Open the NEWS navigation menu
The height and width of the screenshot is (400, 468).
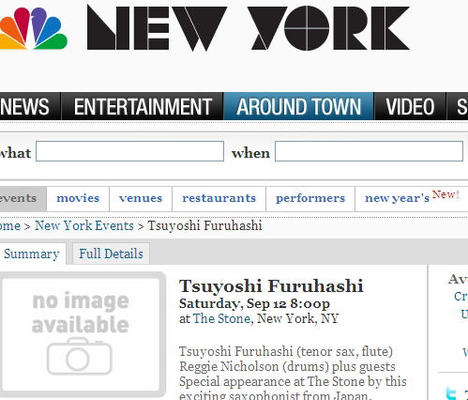30,106
